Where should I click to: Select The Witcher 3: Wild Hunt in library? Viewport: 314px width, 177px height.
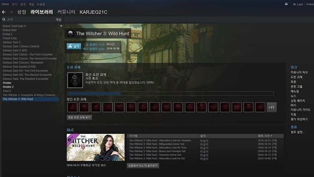pos(31,99)
